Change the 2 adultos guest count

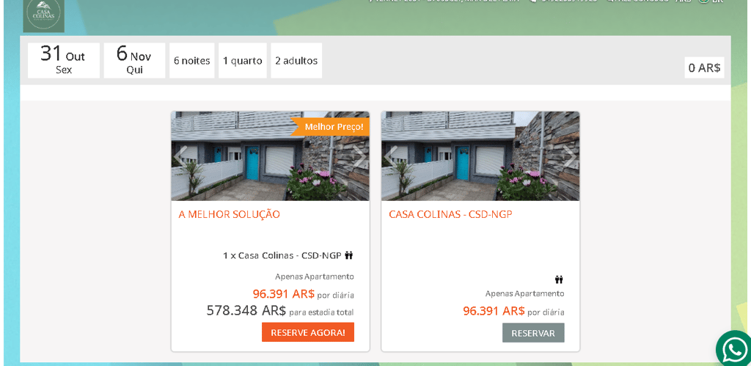tap(296, 60)
